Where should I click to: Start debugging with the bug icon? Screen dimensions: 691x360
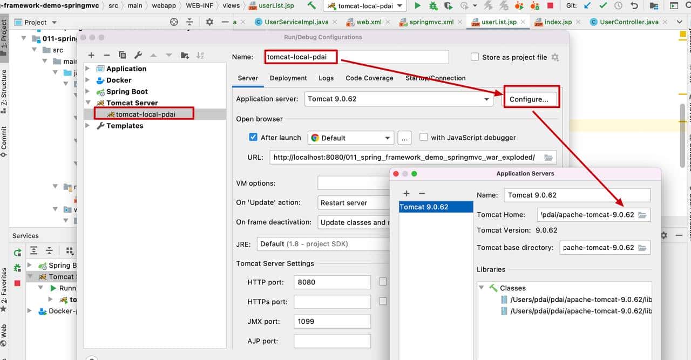(433, 6)
